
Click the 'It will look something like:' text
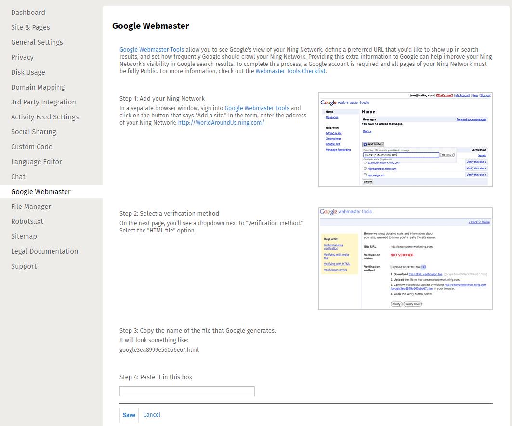tap(154, 340)
